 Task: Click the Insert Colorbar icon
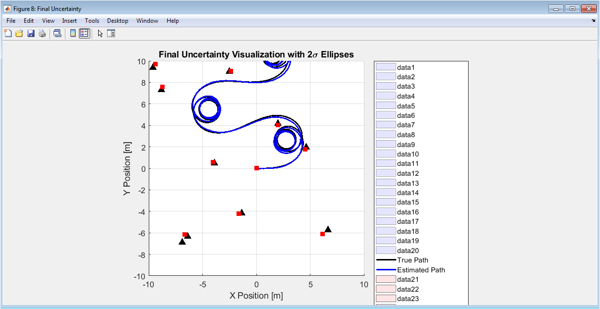click(x=73, y=34)
